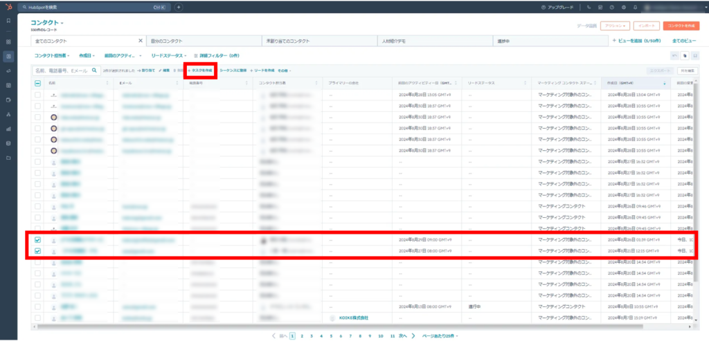The width and height of the screenshot is (709, 341).
Task: Go to next page with the right chevron
Action: (413, 336)
